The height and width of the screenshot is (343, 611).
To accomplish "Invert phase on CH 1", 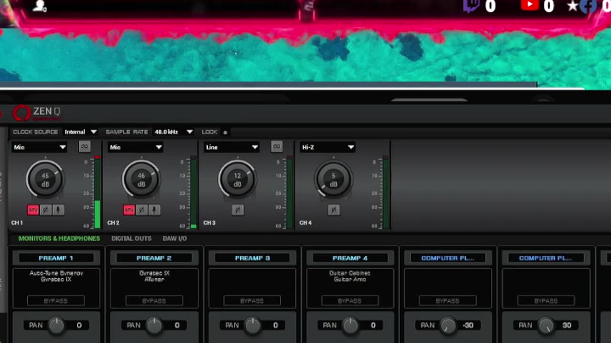I will 46,210.
